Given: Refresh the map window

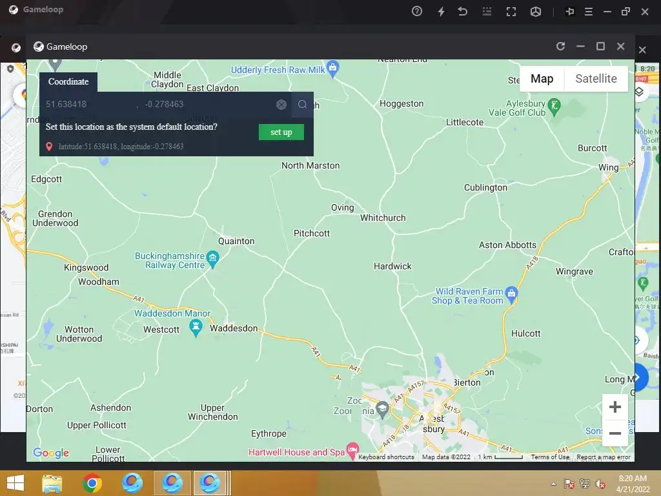Looking at the screenshot, I should pos(560,46).
